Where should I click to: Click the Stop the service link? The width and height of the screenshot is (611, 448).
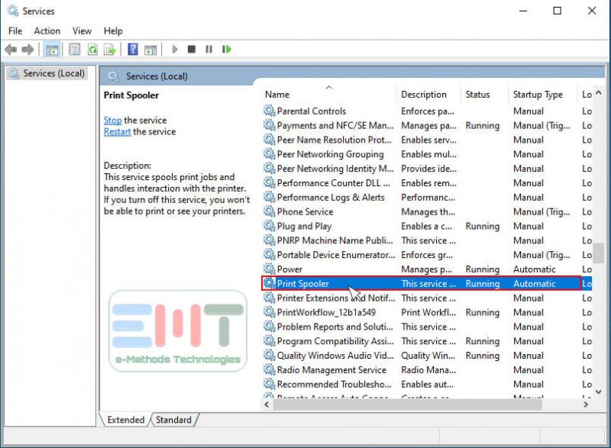click(x=112, y=120)
